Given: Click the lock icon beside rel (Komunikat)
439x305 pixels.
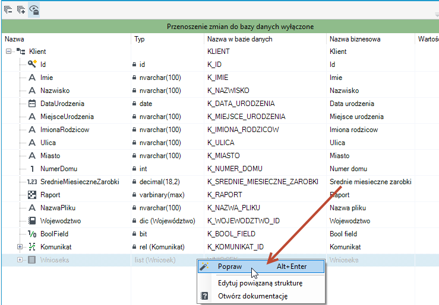Looking at the screenshot, I should pos(134,247).
